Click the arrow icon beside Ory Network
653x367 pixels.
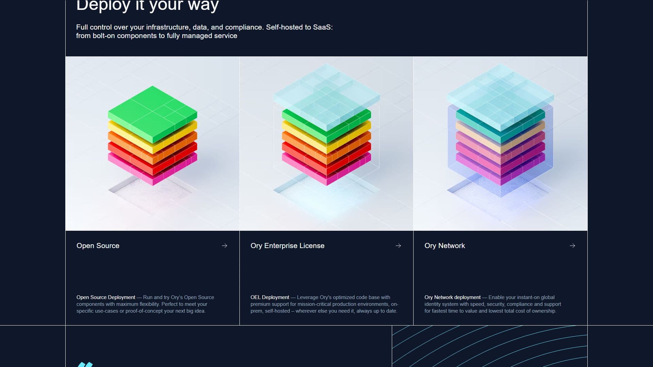[x=572, y=246]
